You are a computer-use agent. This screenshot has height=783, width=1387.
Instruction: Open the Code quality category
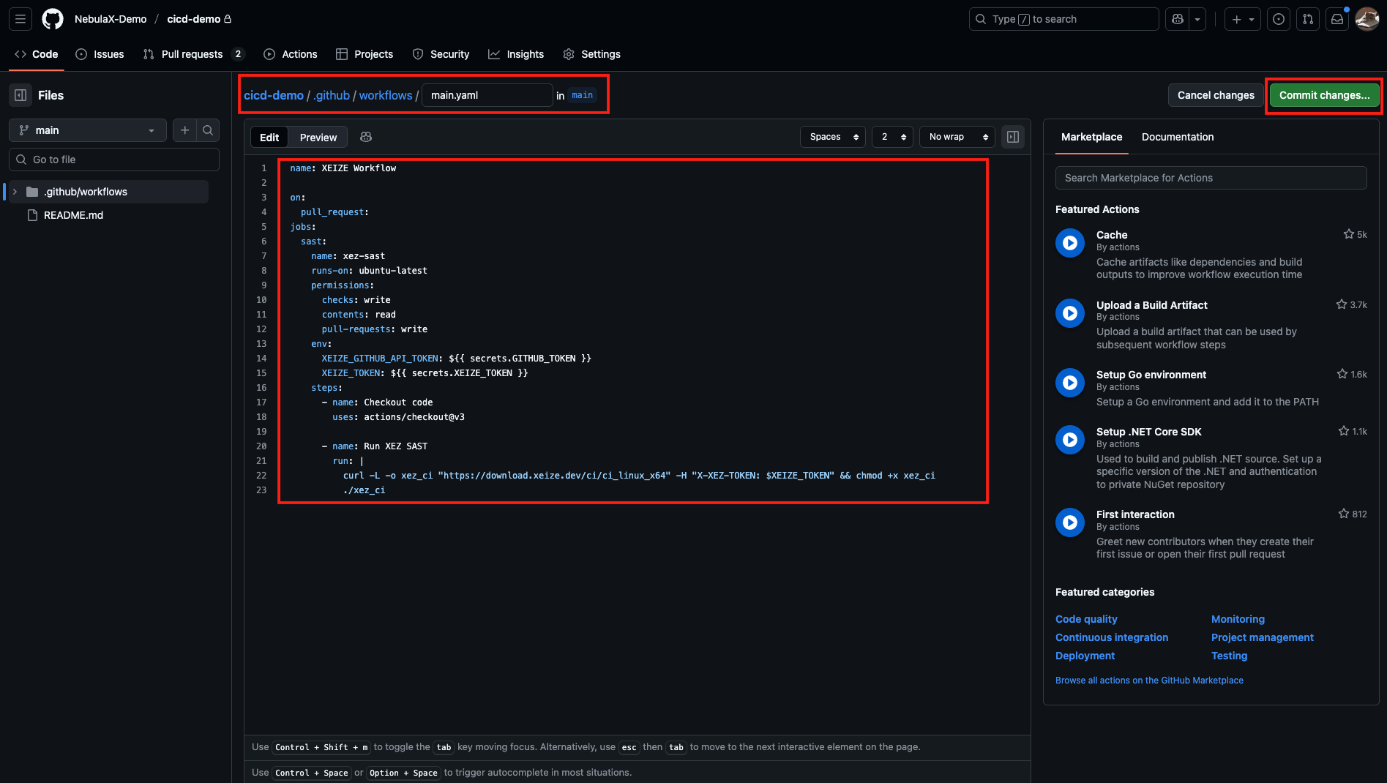(1086, 619)
